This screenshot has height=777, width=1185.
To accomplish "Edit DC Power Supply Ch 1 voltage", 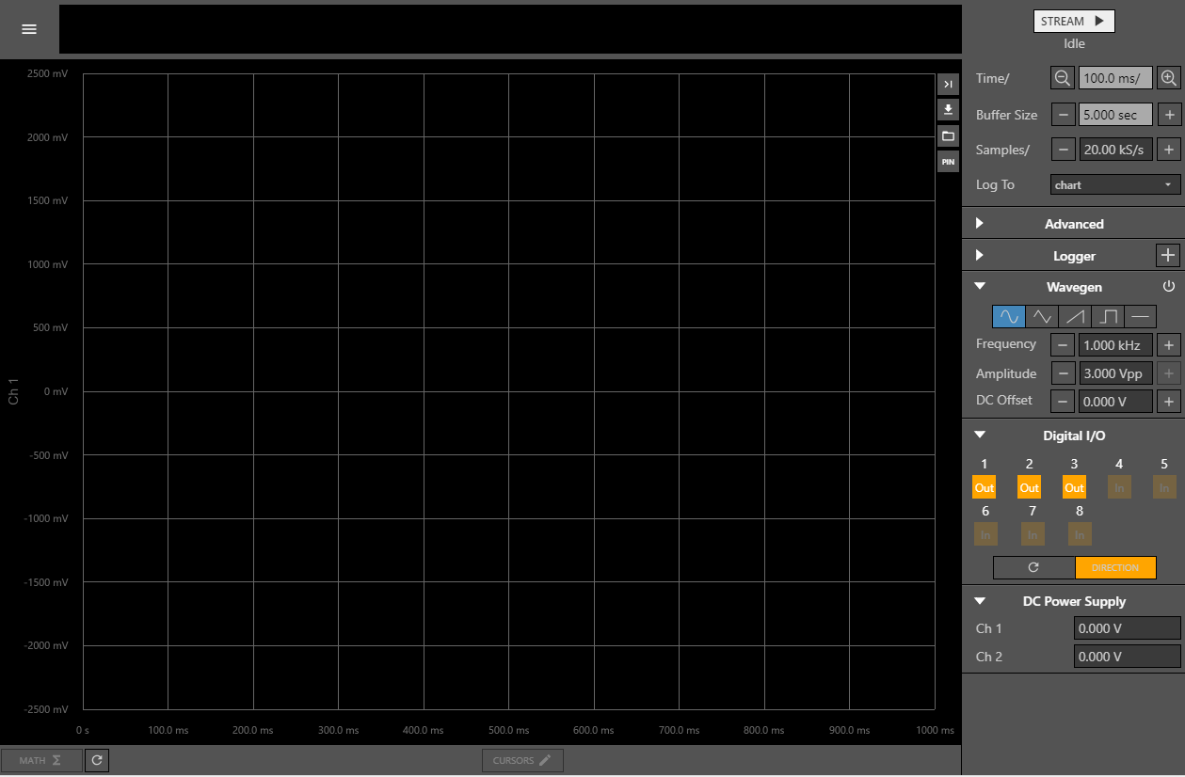I will 1127,628.
